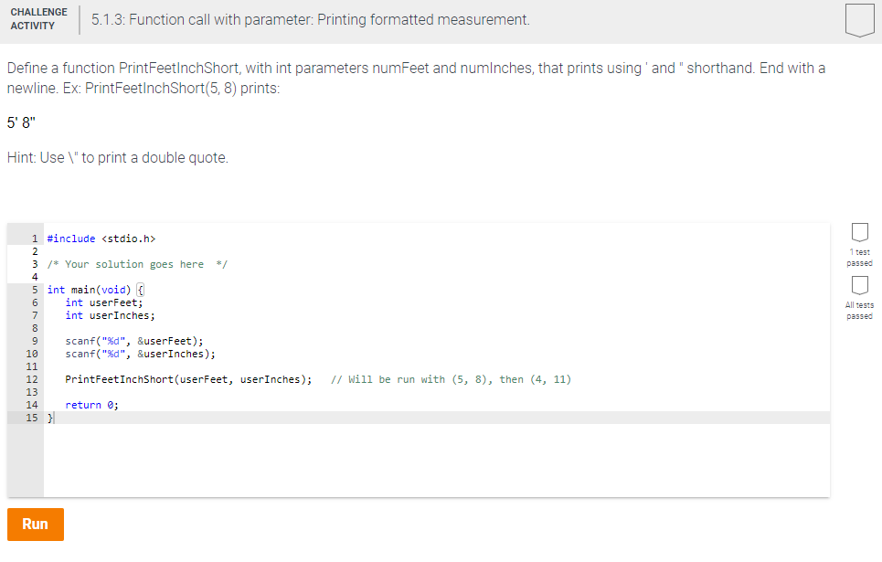Click line number 15 in the gutter
This screenshot has height=562, width=882.
coord(34,418)
